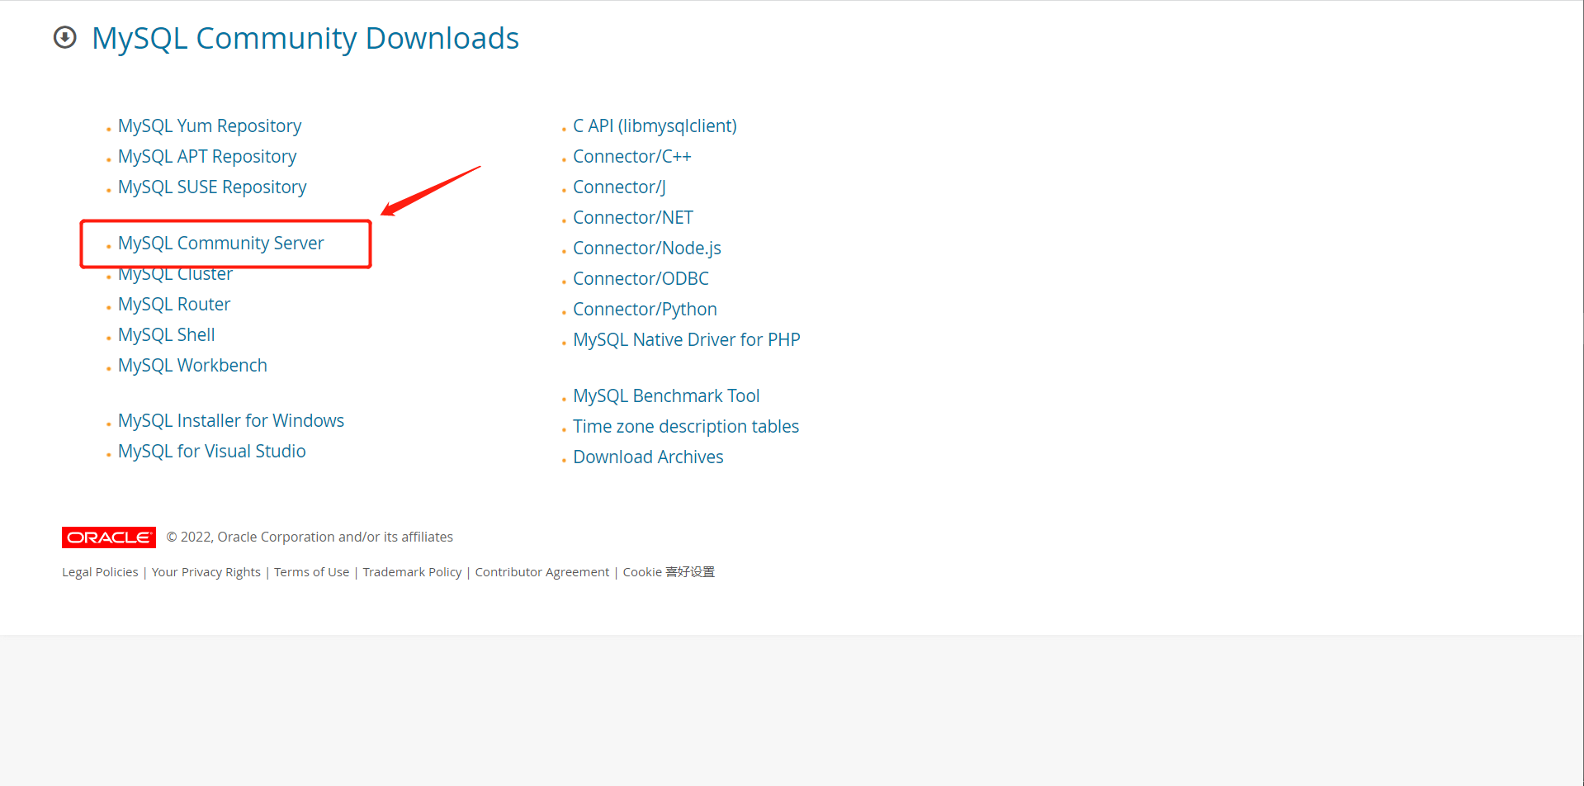
Task: Open the Connector/Node.js link
Action: pyautogui.click(x=647, y=249)
